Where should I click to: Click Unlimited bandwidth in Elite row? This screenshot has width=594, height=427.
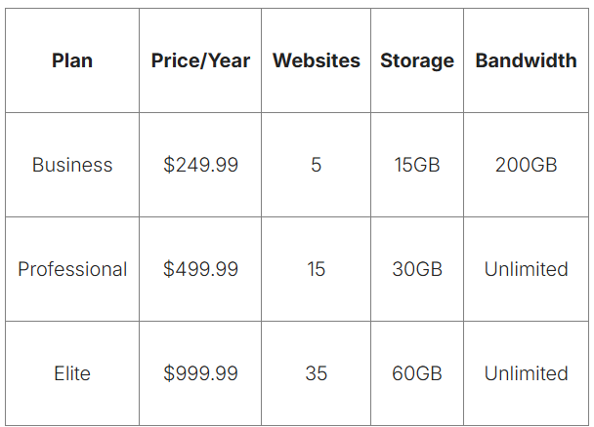click(526, 373)
